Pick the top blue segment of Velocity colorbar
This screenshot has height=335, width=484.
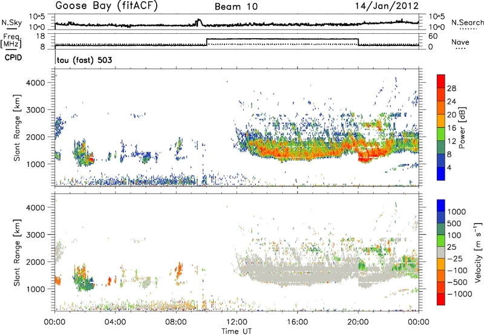pos(441,206)
